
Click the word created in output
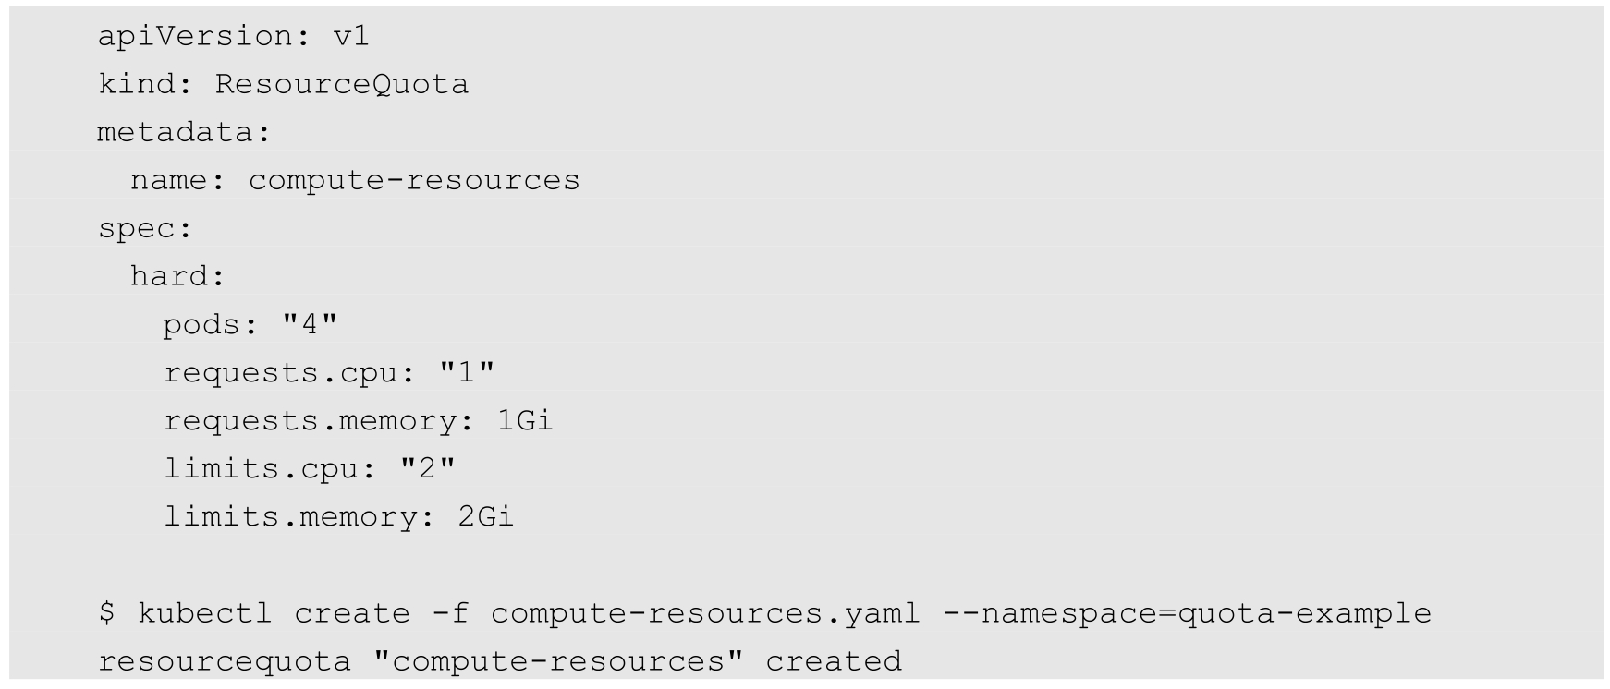click(x=833, y=661)
